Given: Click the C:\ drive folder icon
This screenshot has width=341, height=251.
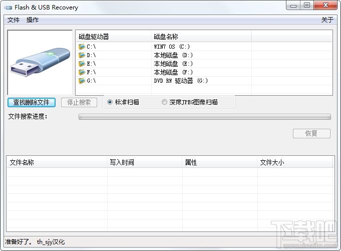Looking at the screenshot, I should (x=82, y=47).
